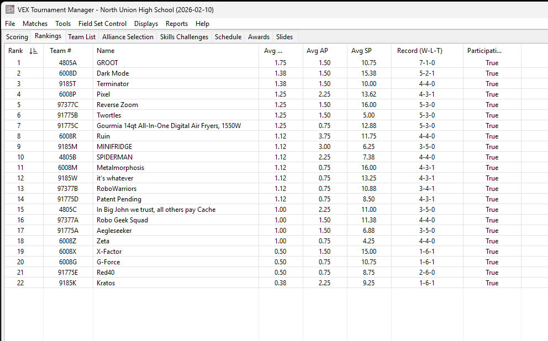Viewport: 548px width, 341px height.
Task: Click GROOT's record 7-1-0
Action: [x=427, y=63]
